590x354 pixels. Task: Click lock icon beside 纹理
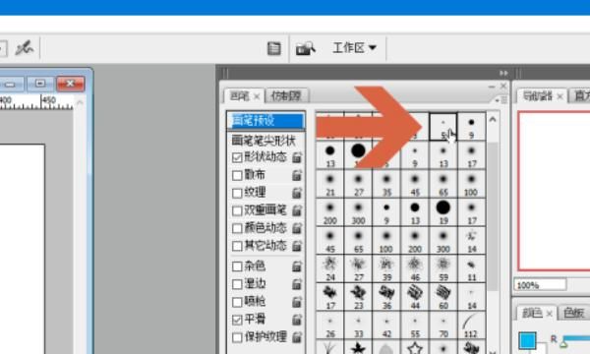click(297, 193)
